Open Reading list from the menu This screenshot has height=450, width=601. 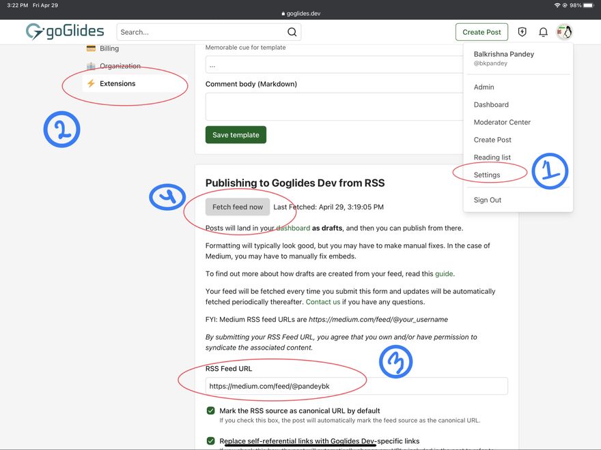click(492, 157)
